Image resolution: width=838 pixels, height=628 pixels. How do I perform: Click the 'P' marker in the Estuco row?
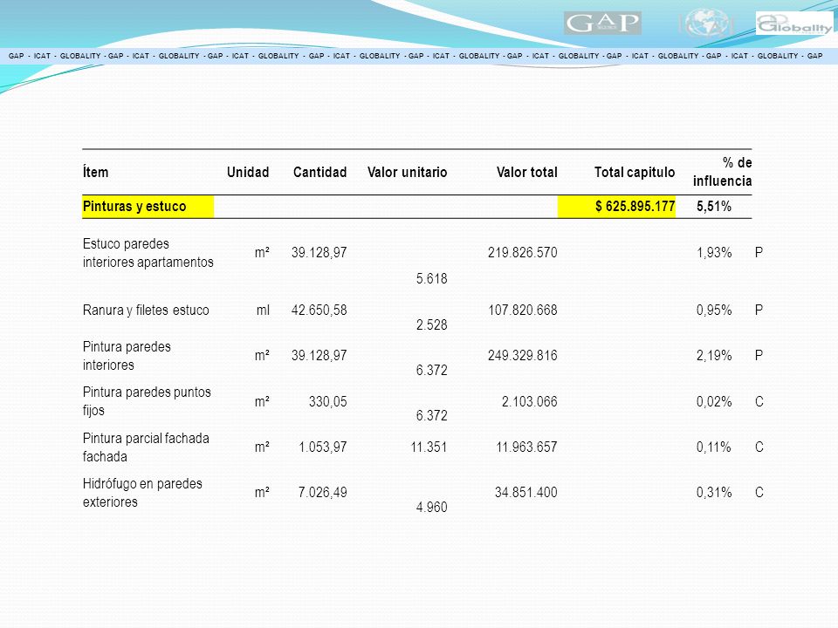(x=759, y=253)
